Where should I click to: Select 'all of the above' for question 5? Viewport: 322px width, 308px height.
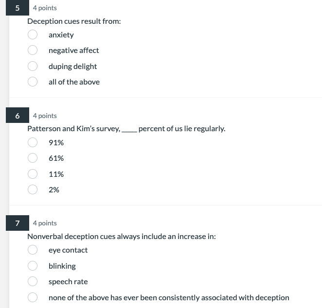(x=33, y=82)
